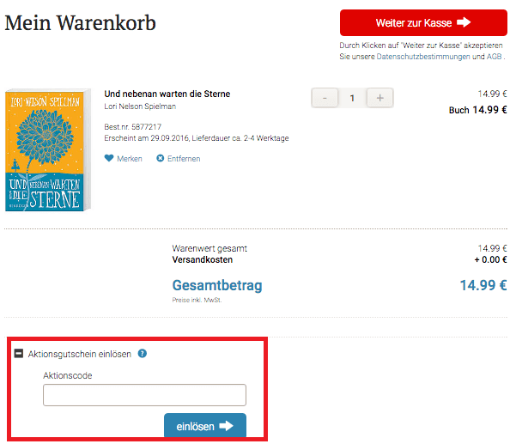This screenshot has height=444, width=510.
Task: Click the heart icon next to Merken
Action: pyautogui.click(x=109, y=158)
